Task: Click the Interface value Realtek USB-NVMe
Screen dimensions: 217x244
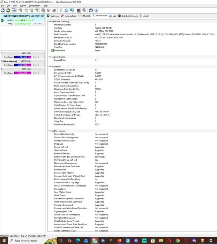Action: click(x=103, y=28)
